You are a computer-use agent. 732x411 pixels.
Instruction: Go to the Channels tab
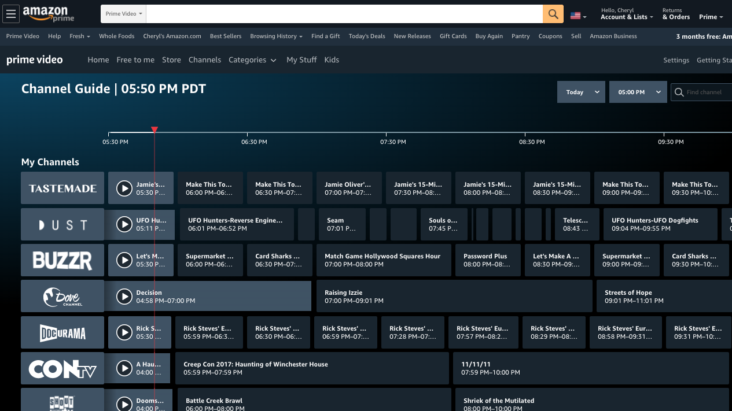click(x=205, y=60)
